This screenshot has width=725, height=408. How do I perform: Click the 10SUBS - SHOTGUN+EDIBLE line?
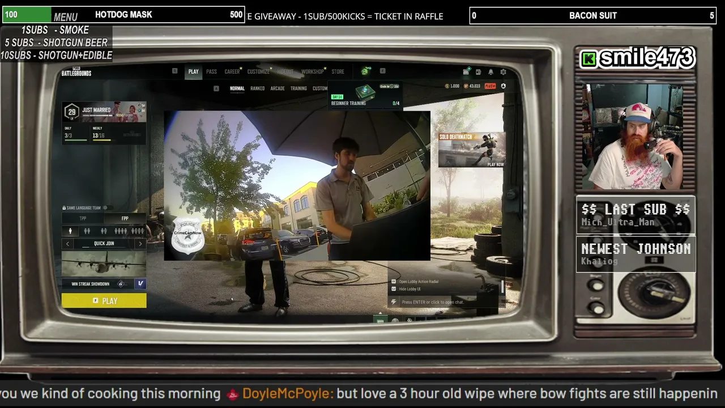[56, 56]
